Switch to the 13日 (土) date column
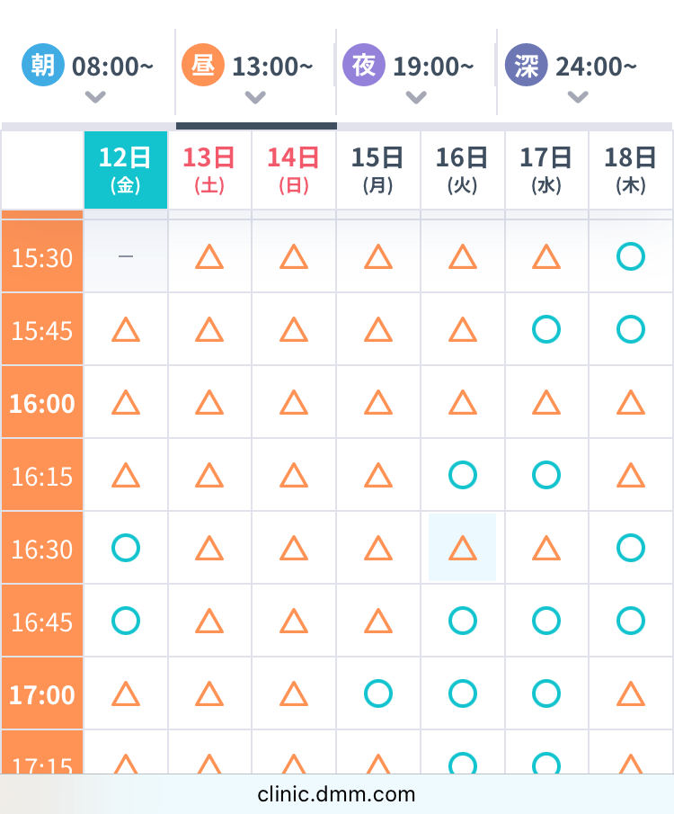The width and height of the screenshot is (674, 814). click(209, 170)
